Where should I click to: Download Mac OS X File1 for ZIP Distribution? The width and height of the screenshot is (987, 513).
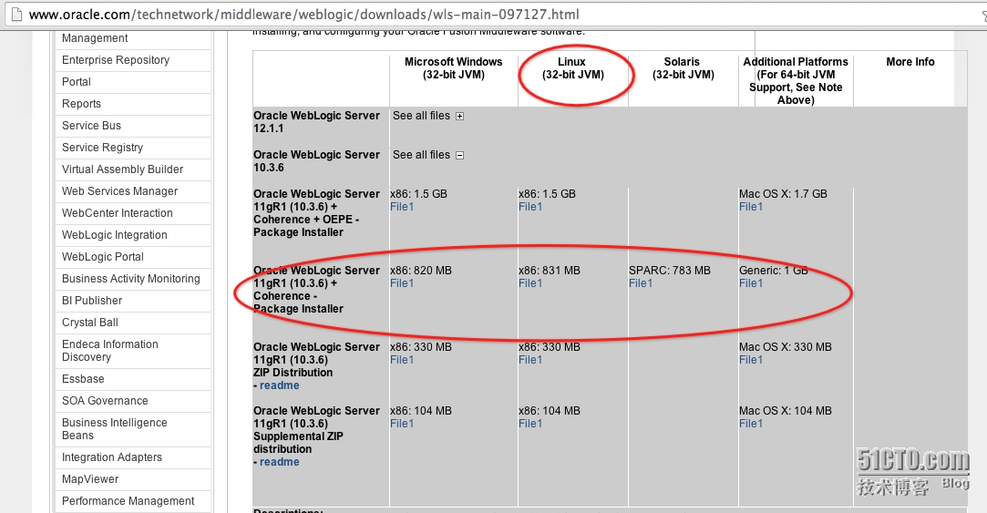click(x=750, y=360)
